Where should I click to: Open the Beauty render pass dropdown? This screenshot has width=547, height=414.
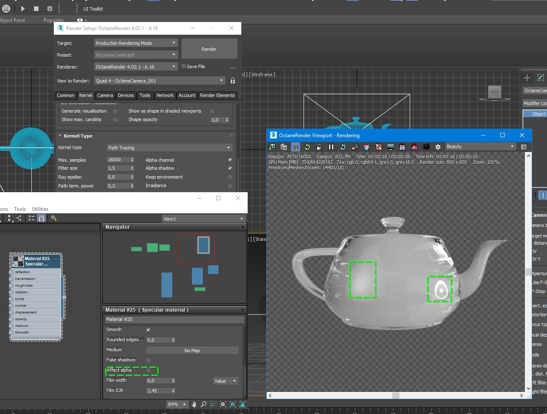(x=480, y=146)
